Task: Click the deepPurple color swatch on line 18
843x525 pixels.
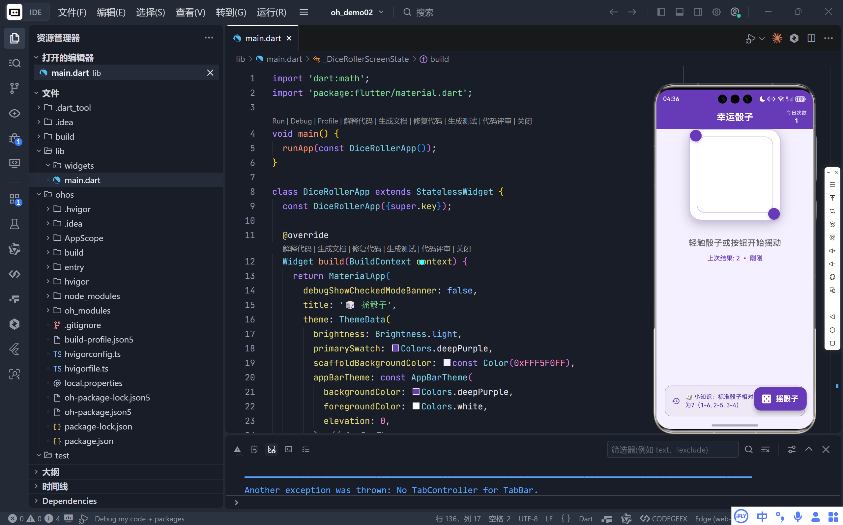Action: pyautogui.click(x=395, y=348)
